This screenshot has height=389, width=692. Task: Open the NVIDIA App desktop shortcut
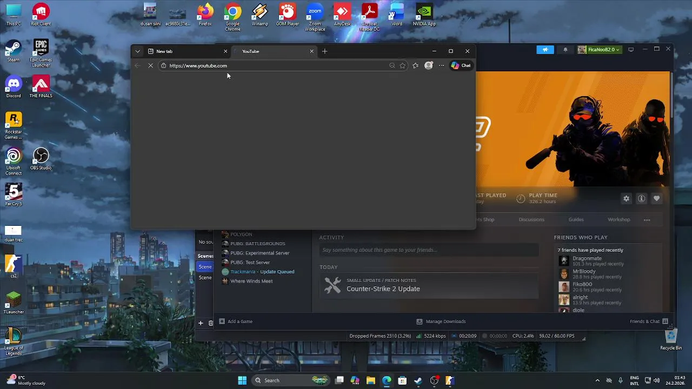pyautogui.click(x=424, y=15)
